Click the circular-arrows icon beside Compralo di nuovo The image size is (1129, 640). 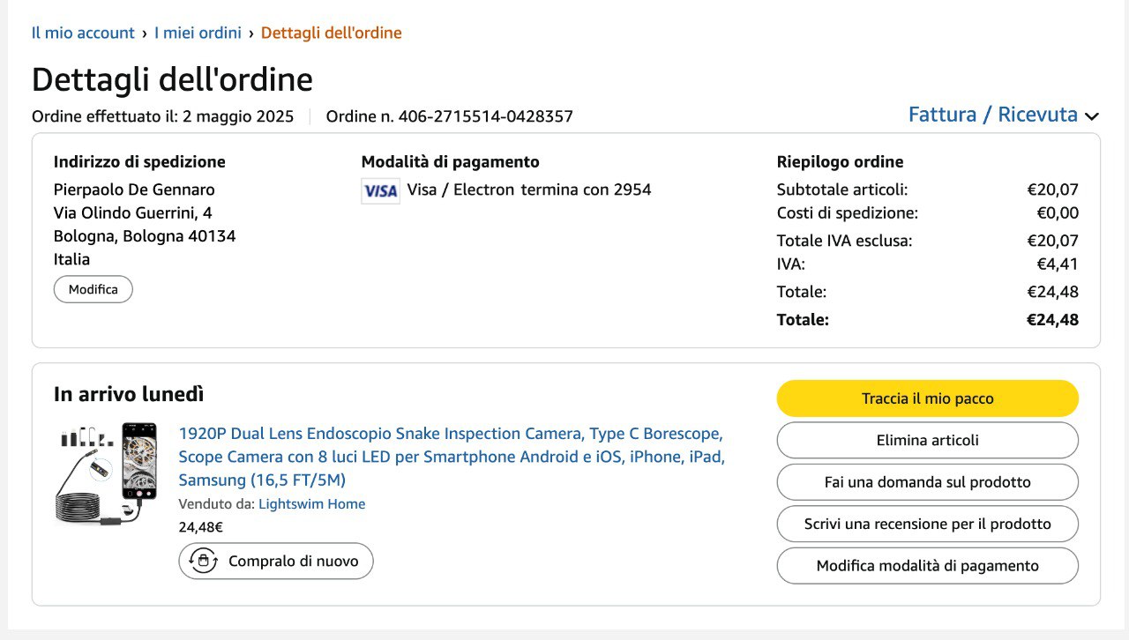click(204, 561)
